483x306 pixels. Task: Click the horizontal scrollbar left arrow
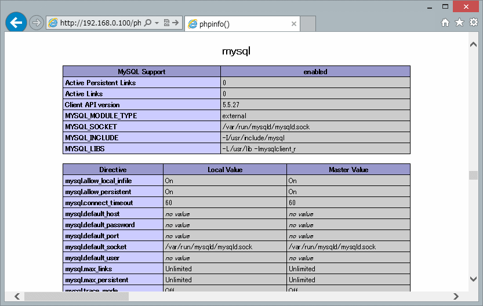[17, 296]
